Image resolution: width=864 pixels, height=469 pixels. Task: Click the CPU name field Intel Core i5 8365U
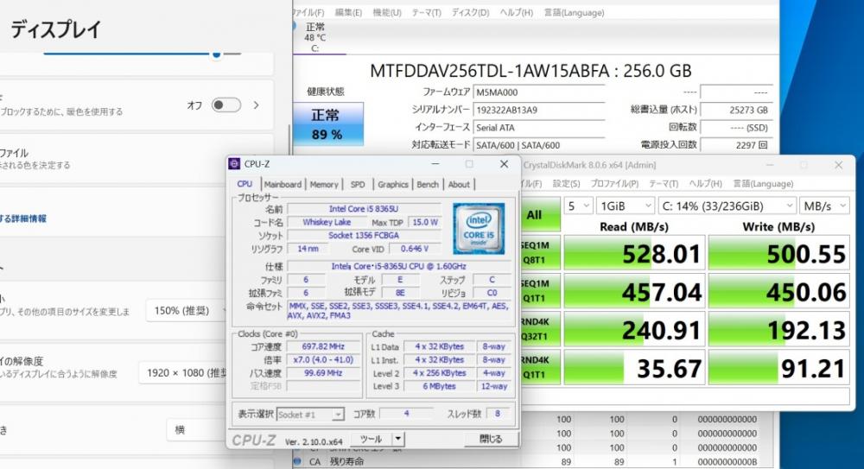tap(364, 209)
